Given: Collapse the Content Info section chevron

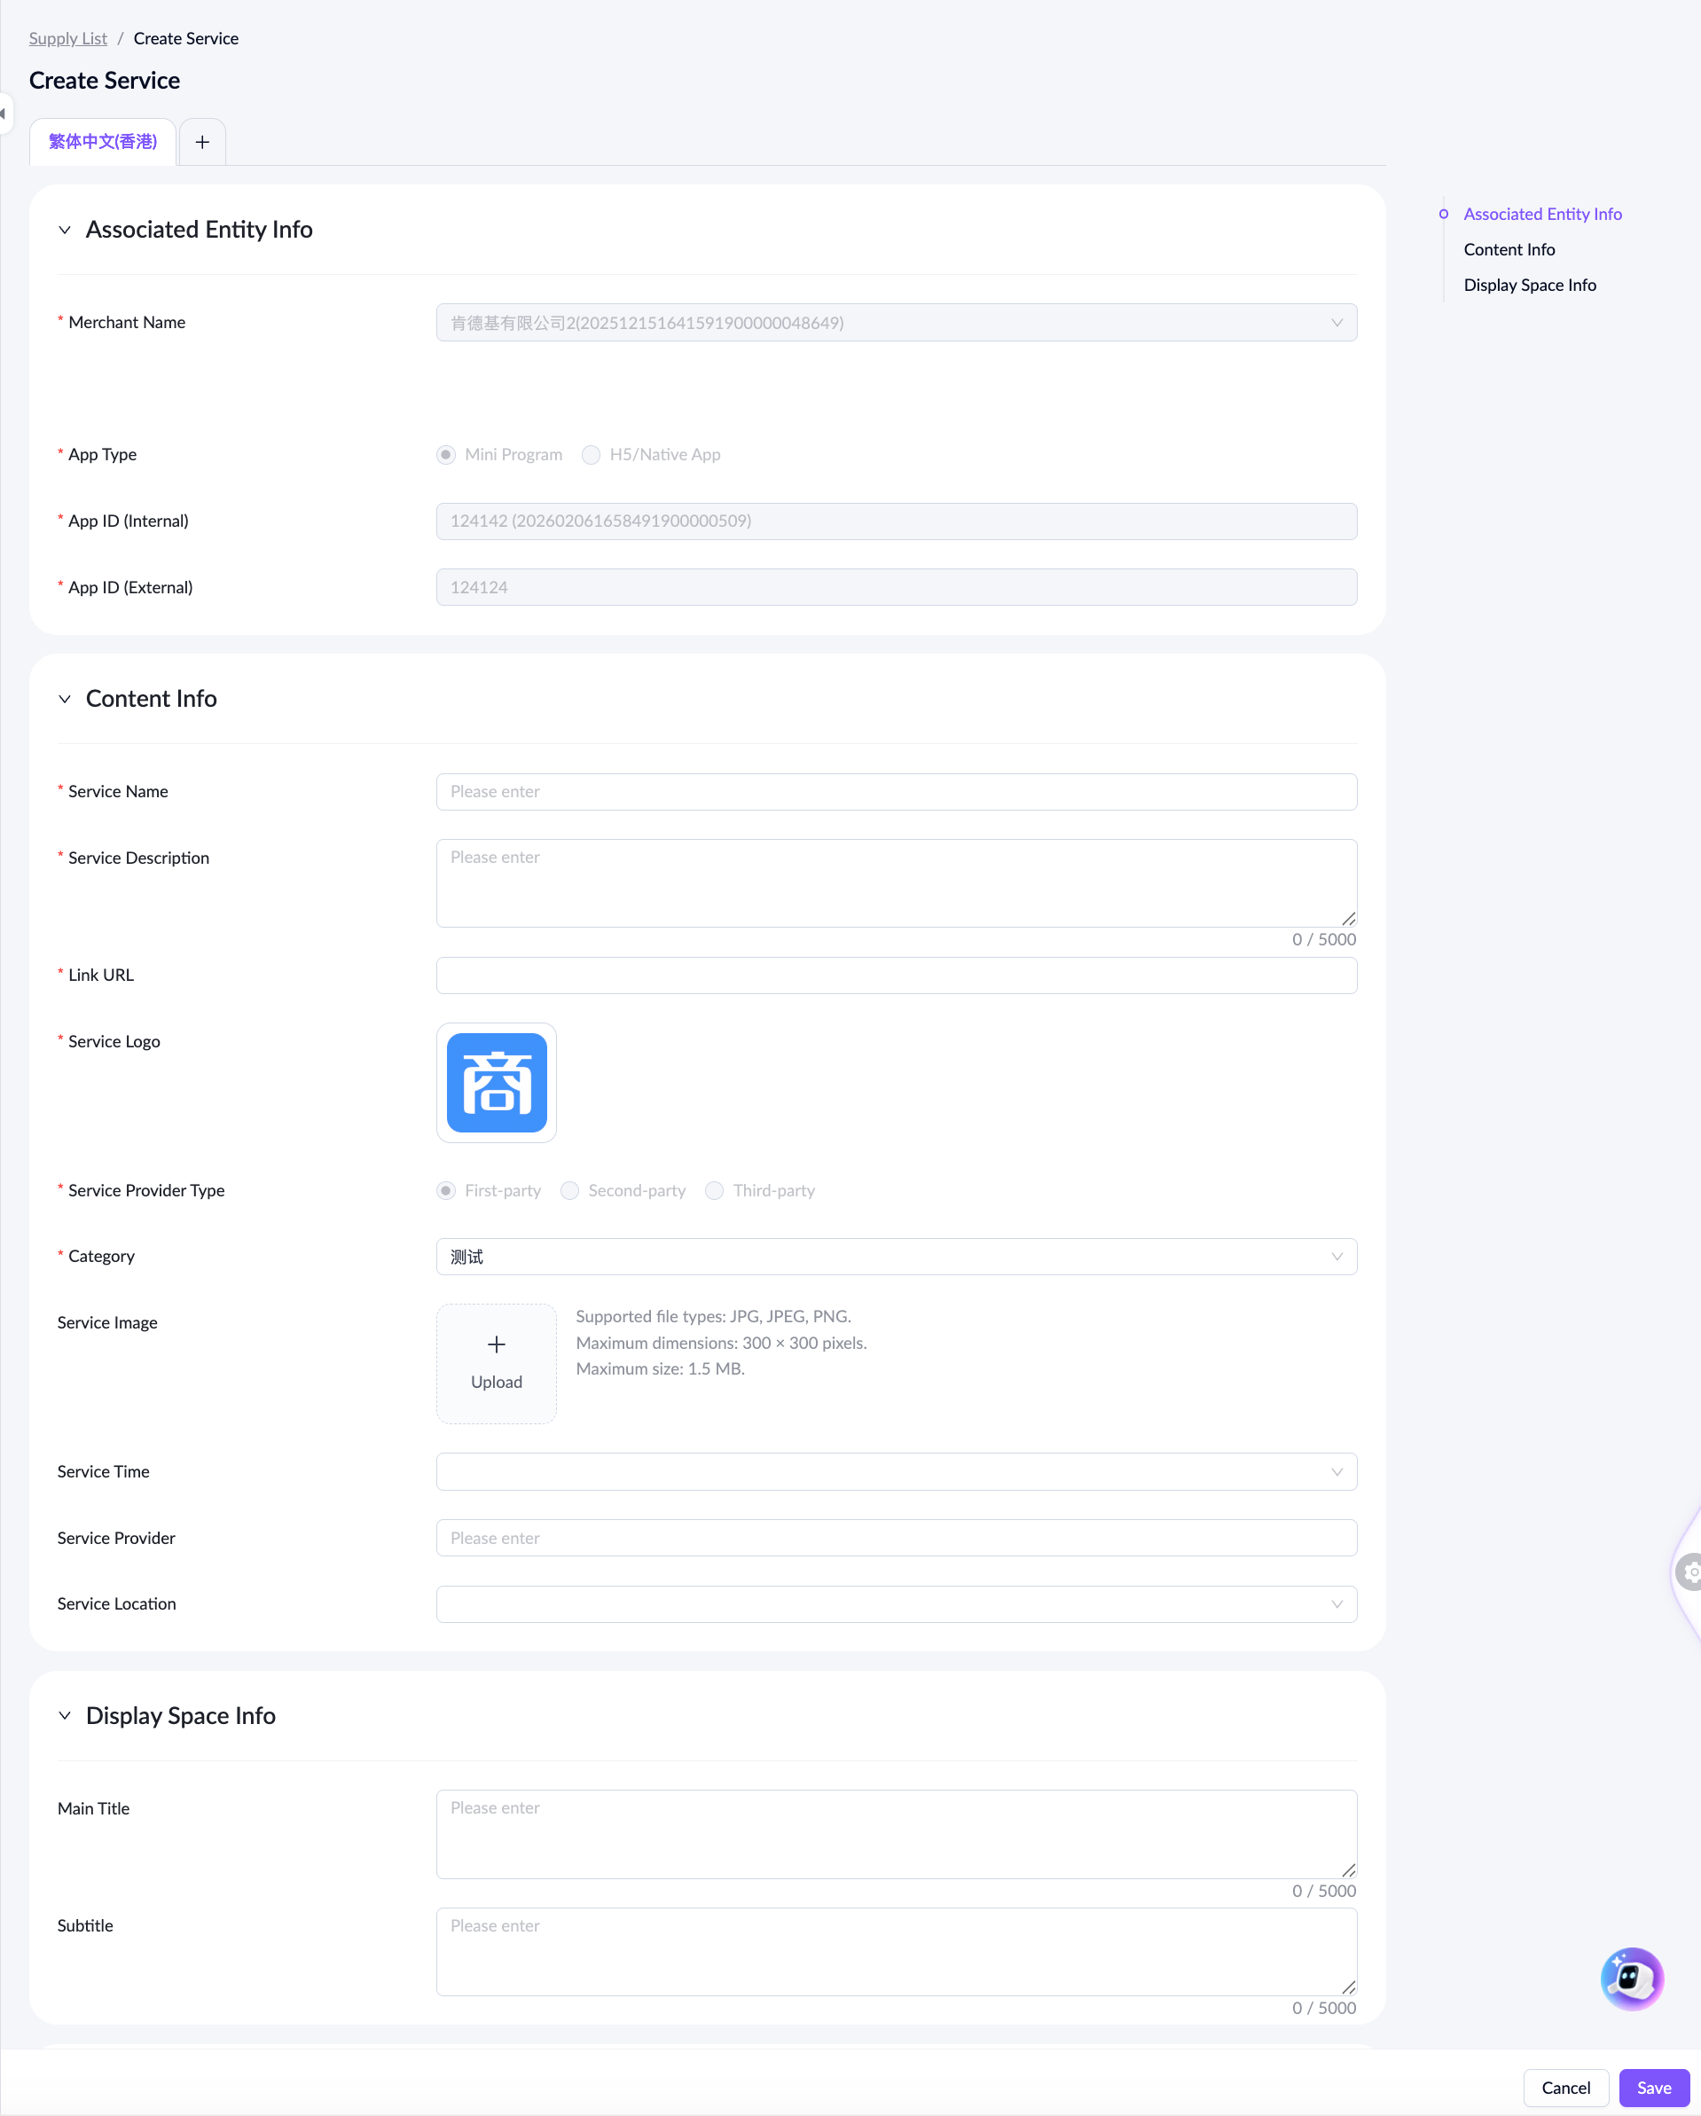Looking at the screenshot, I should (x=65, y=699).
